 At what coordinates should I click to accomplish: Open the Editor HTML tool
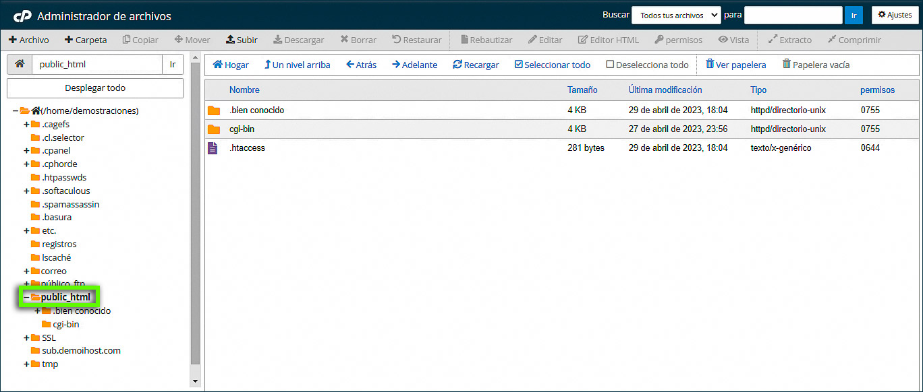(608, 40)
